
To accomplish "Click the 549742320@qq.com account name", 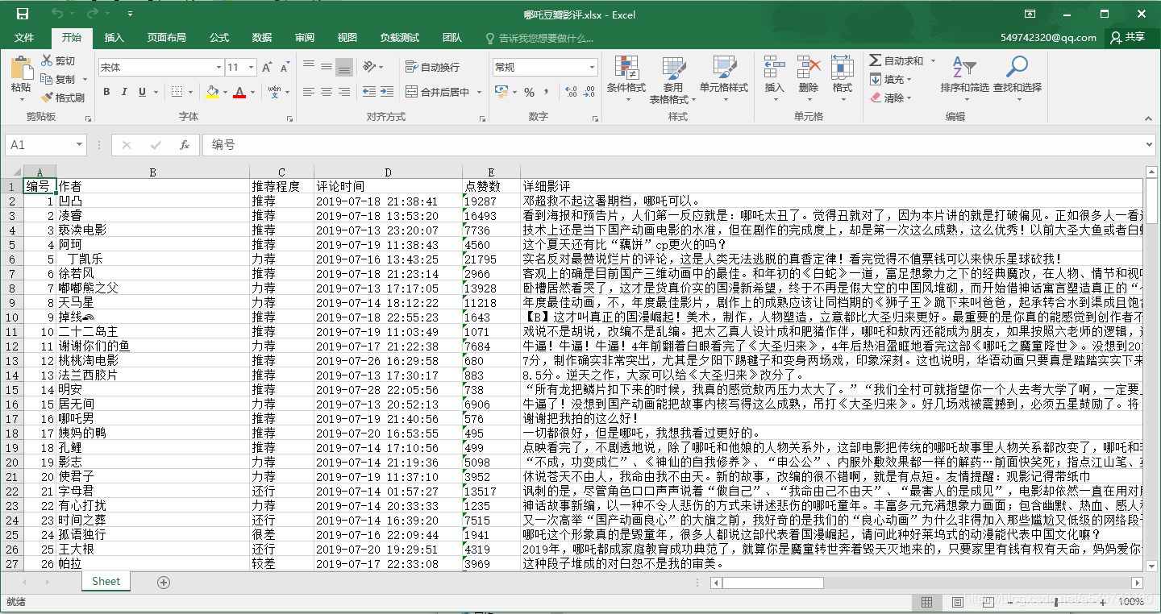I will tap(1048, 38).
